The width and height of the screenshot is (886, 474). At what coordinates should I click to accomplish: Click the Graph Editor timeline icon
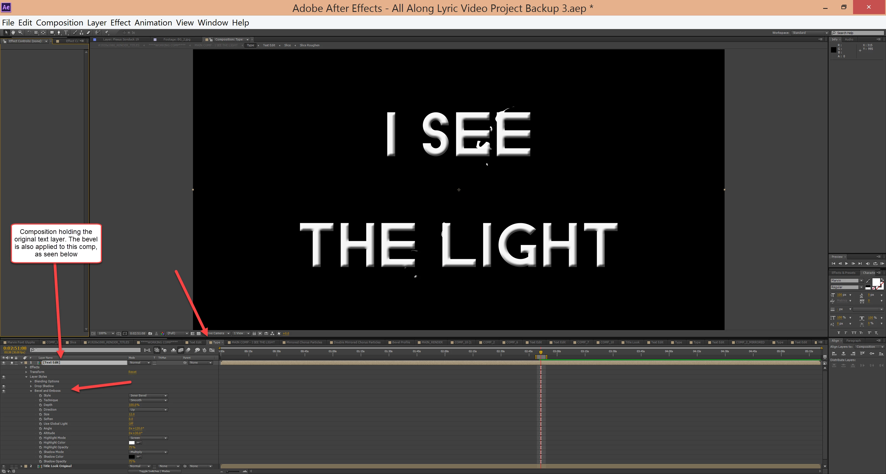pos(212,350)
